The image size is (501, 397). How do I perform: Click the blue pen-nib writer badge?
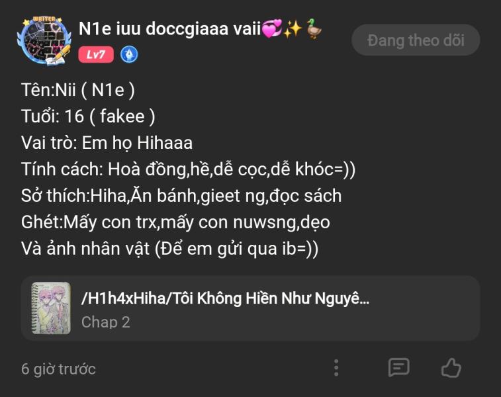coord(129,55)
